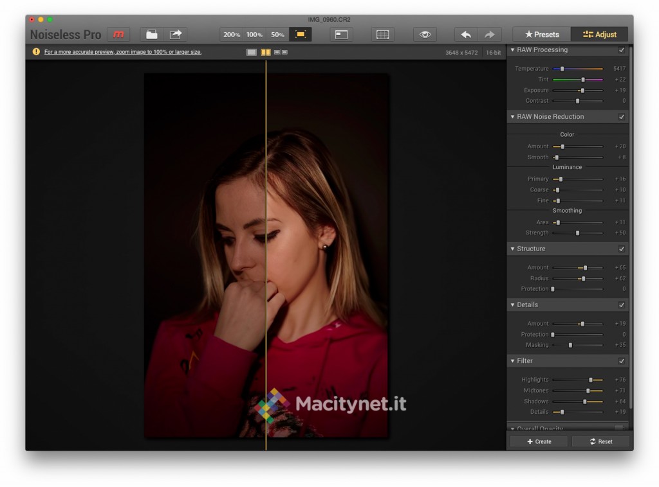This screenshot has height=487, width=659.
Task: Click the Smoothing Strength slider
Action: (578, 233)
